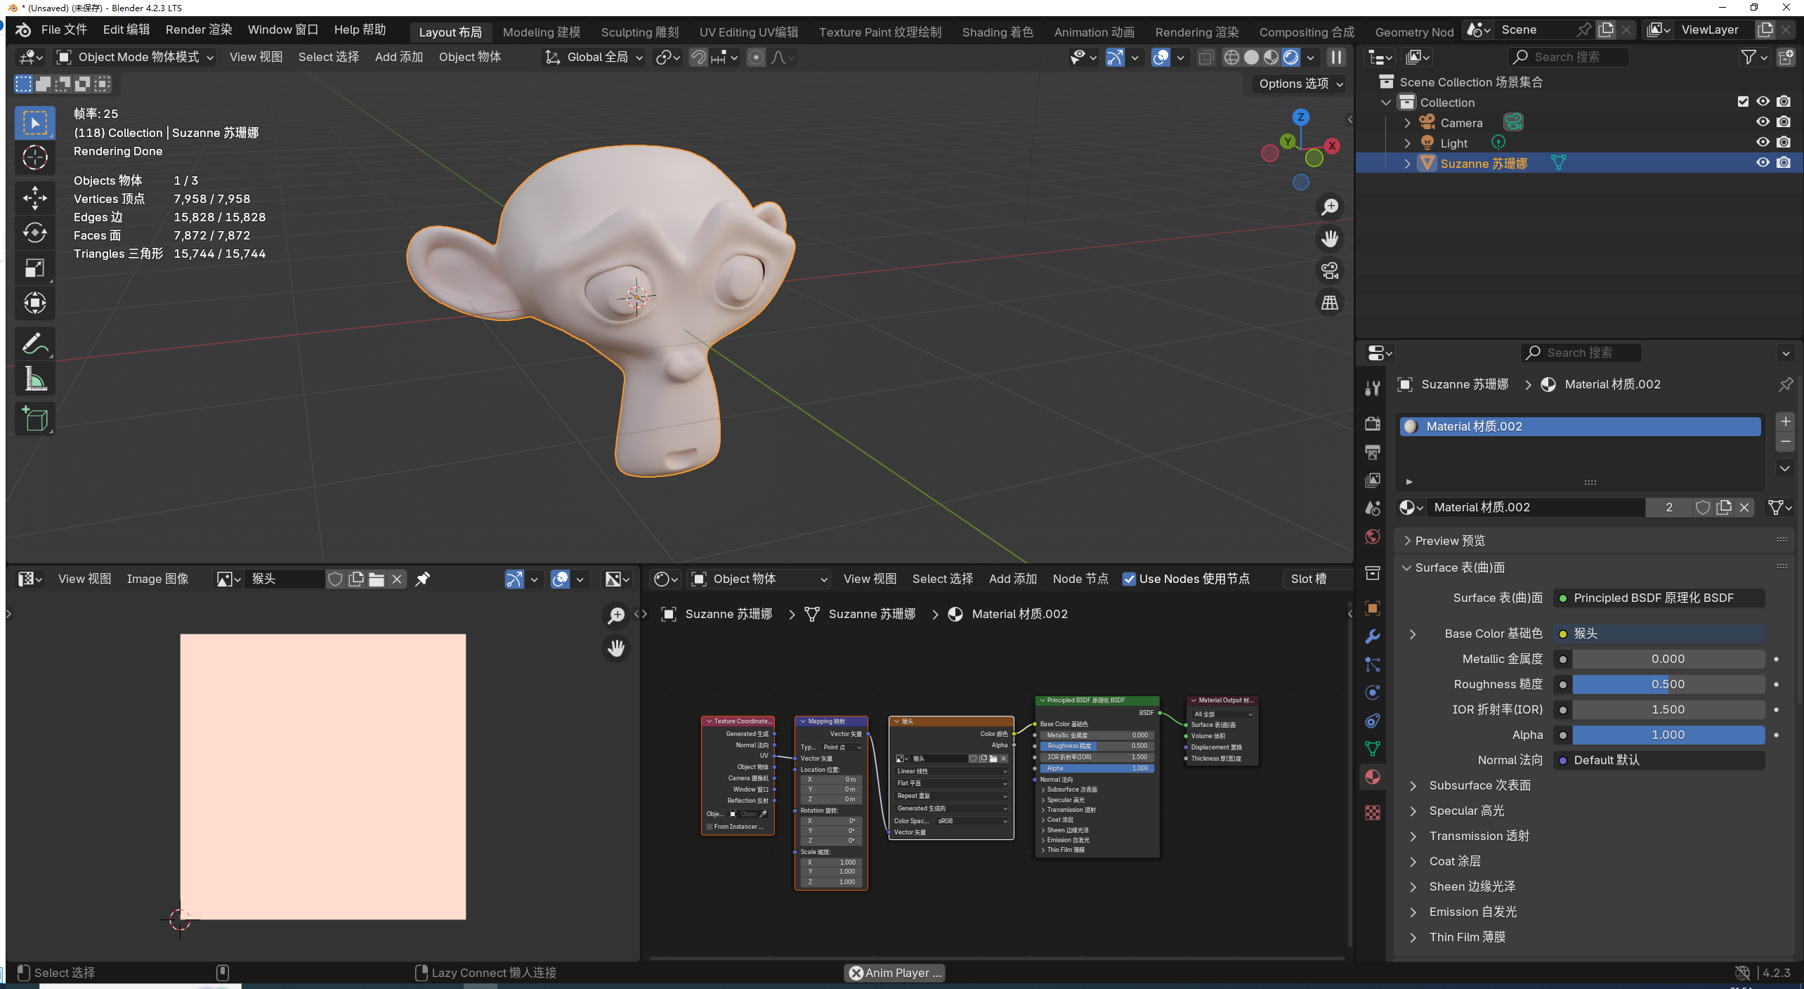Open the Output properties tab
Viewport: 1804px width, 989px height.
click(x=1372, y=452)
